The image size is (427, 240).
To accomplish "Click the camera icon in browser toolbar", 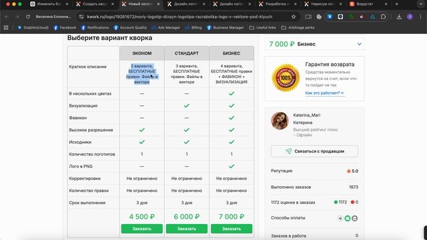I will pos(308,17).
